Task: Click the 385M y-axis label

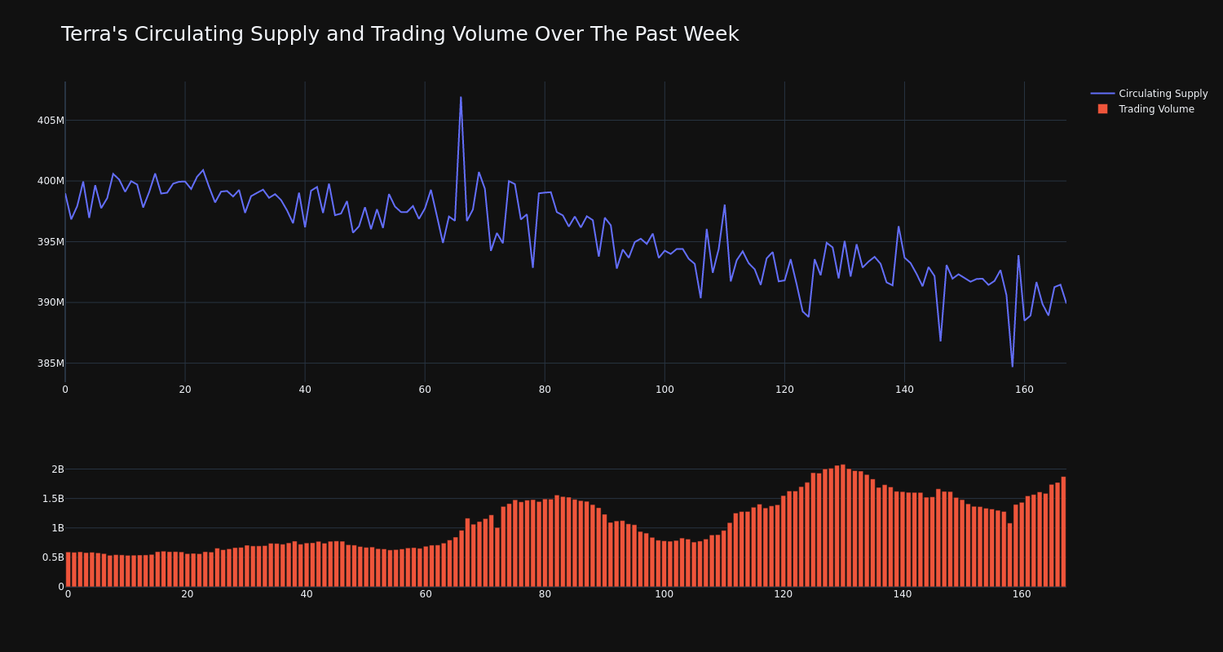Action: click(x=51, y=363)
